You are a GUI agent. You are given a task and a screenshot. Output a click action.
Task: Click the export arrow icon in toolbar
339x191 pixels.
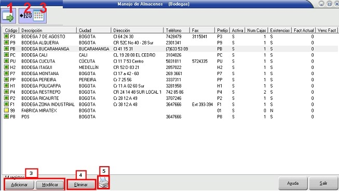coord(8,16)
